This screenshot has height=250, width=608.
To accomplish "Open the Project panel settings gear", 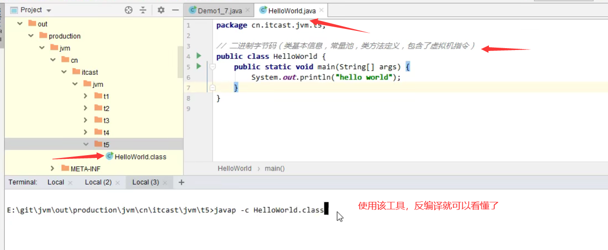I will pos(161,10).
